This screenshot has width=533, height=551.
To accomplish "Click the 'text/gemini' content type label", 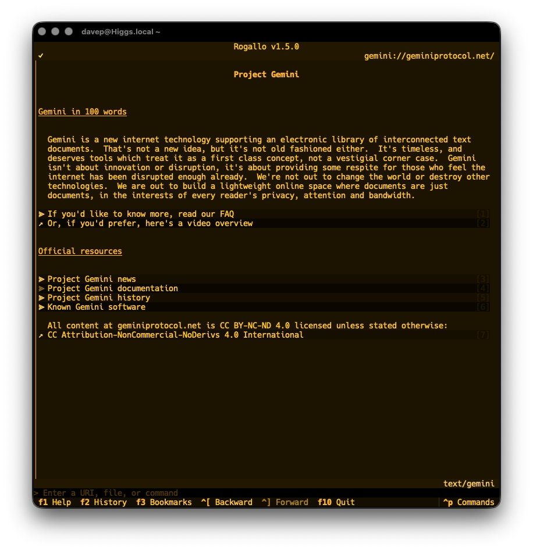I will pyautogui.click(x=468, y=484).
